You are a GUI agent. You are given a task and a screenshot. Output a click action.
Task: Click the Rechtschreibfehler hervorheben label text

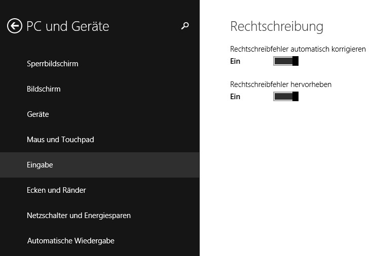point(281,84)
